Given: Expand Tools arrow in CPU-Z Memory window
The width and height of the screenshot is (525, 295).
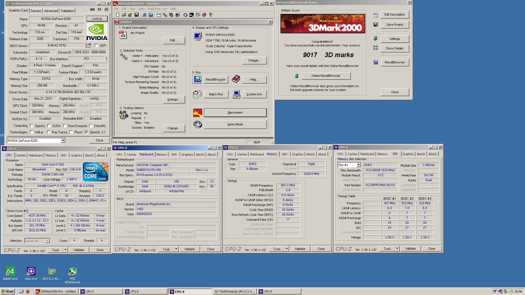Looking at the screenshot, I should tap(287, 249).
